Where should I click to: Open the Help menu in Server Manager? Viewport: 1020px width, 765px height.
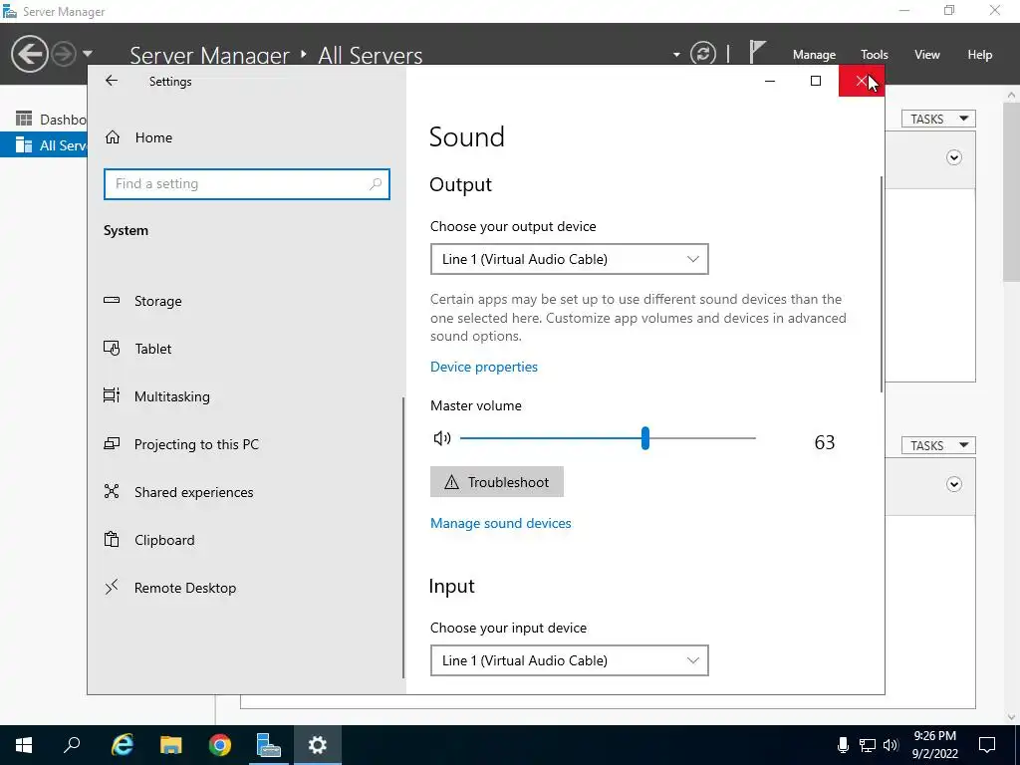(x=980, y=55)
